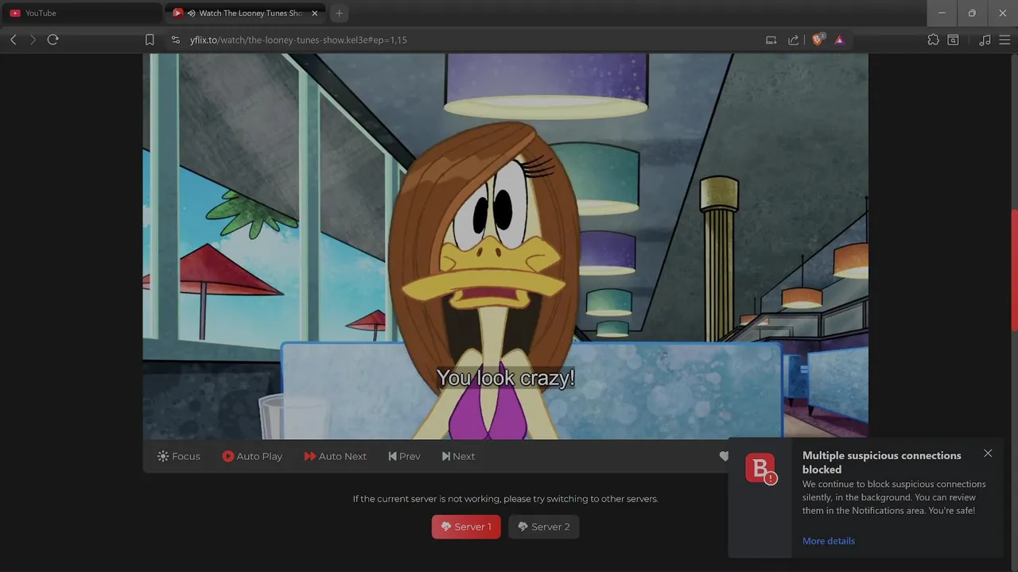Switch to Server 2
Screen dimensions: 1018x572
tap(544, 527)
